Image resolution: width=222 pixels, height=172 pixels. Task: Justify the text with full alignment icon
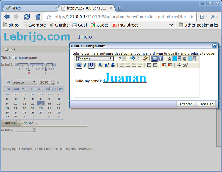point(140,65)
